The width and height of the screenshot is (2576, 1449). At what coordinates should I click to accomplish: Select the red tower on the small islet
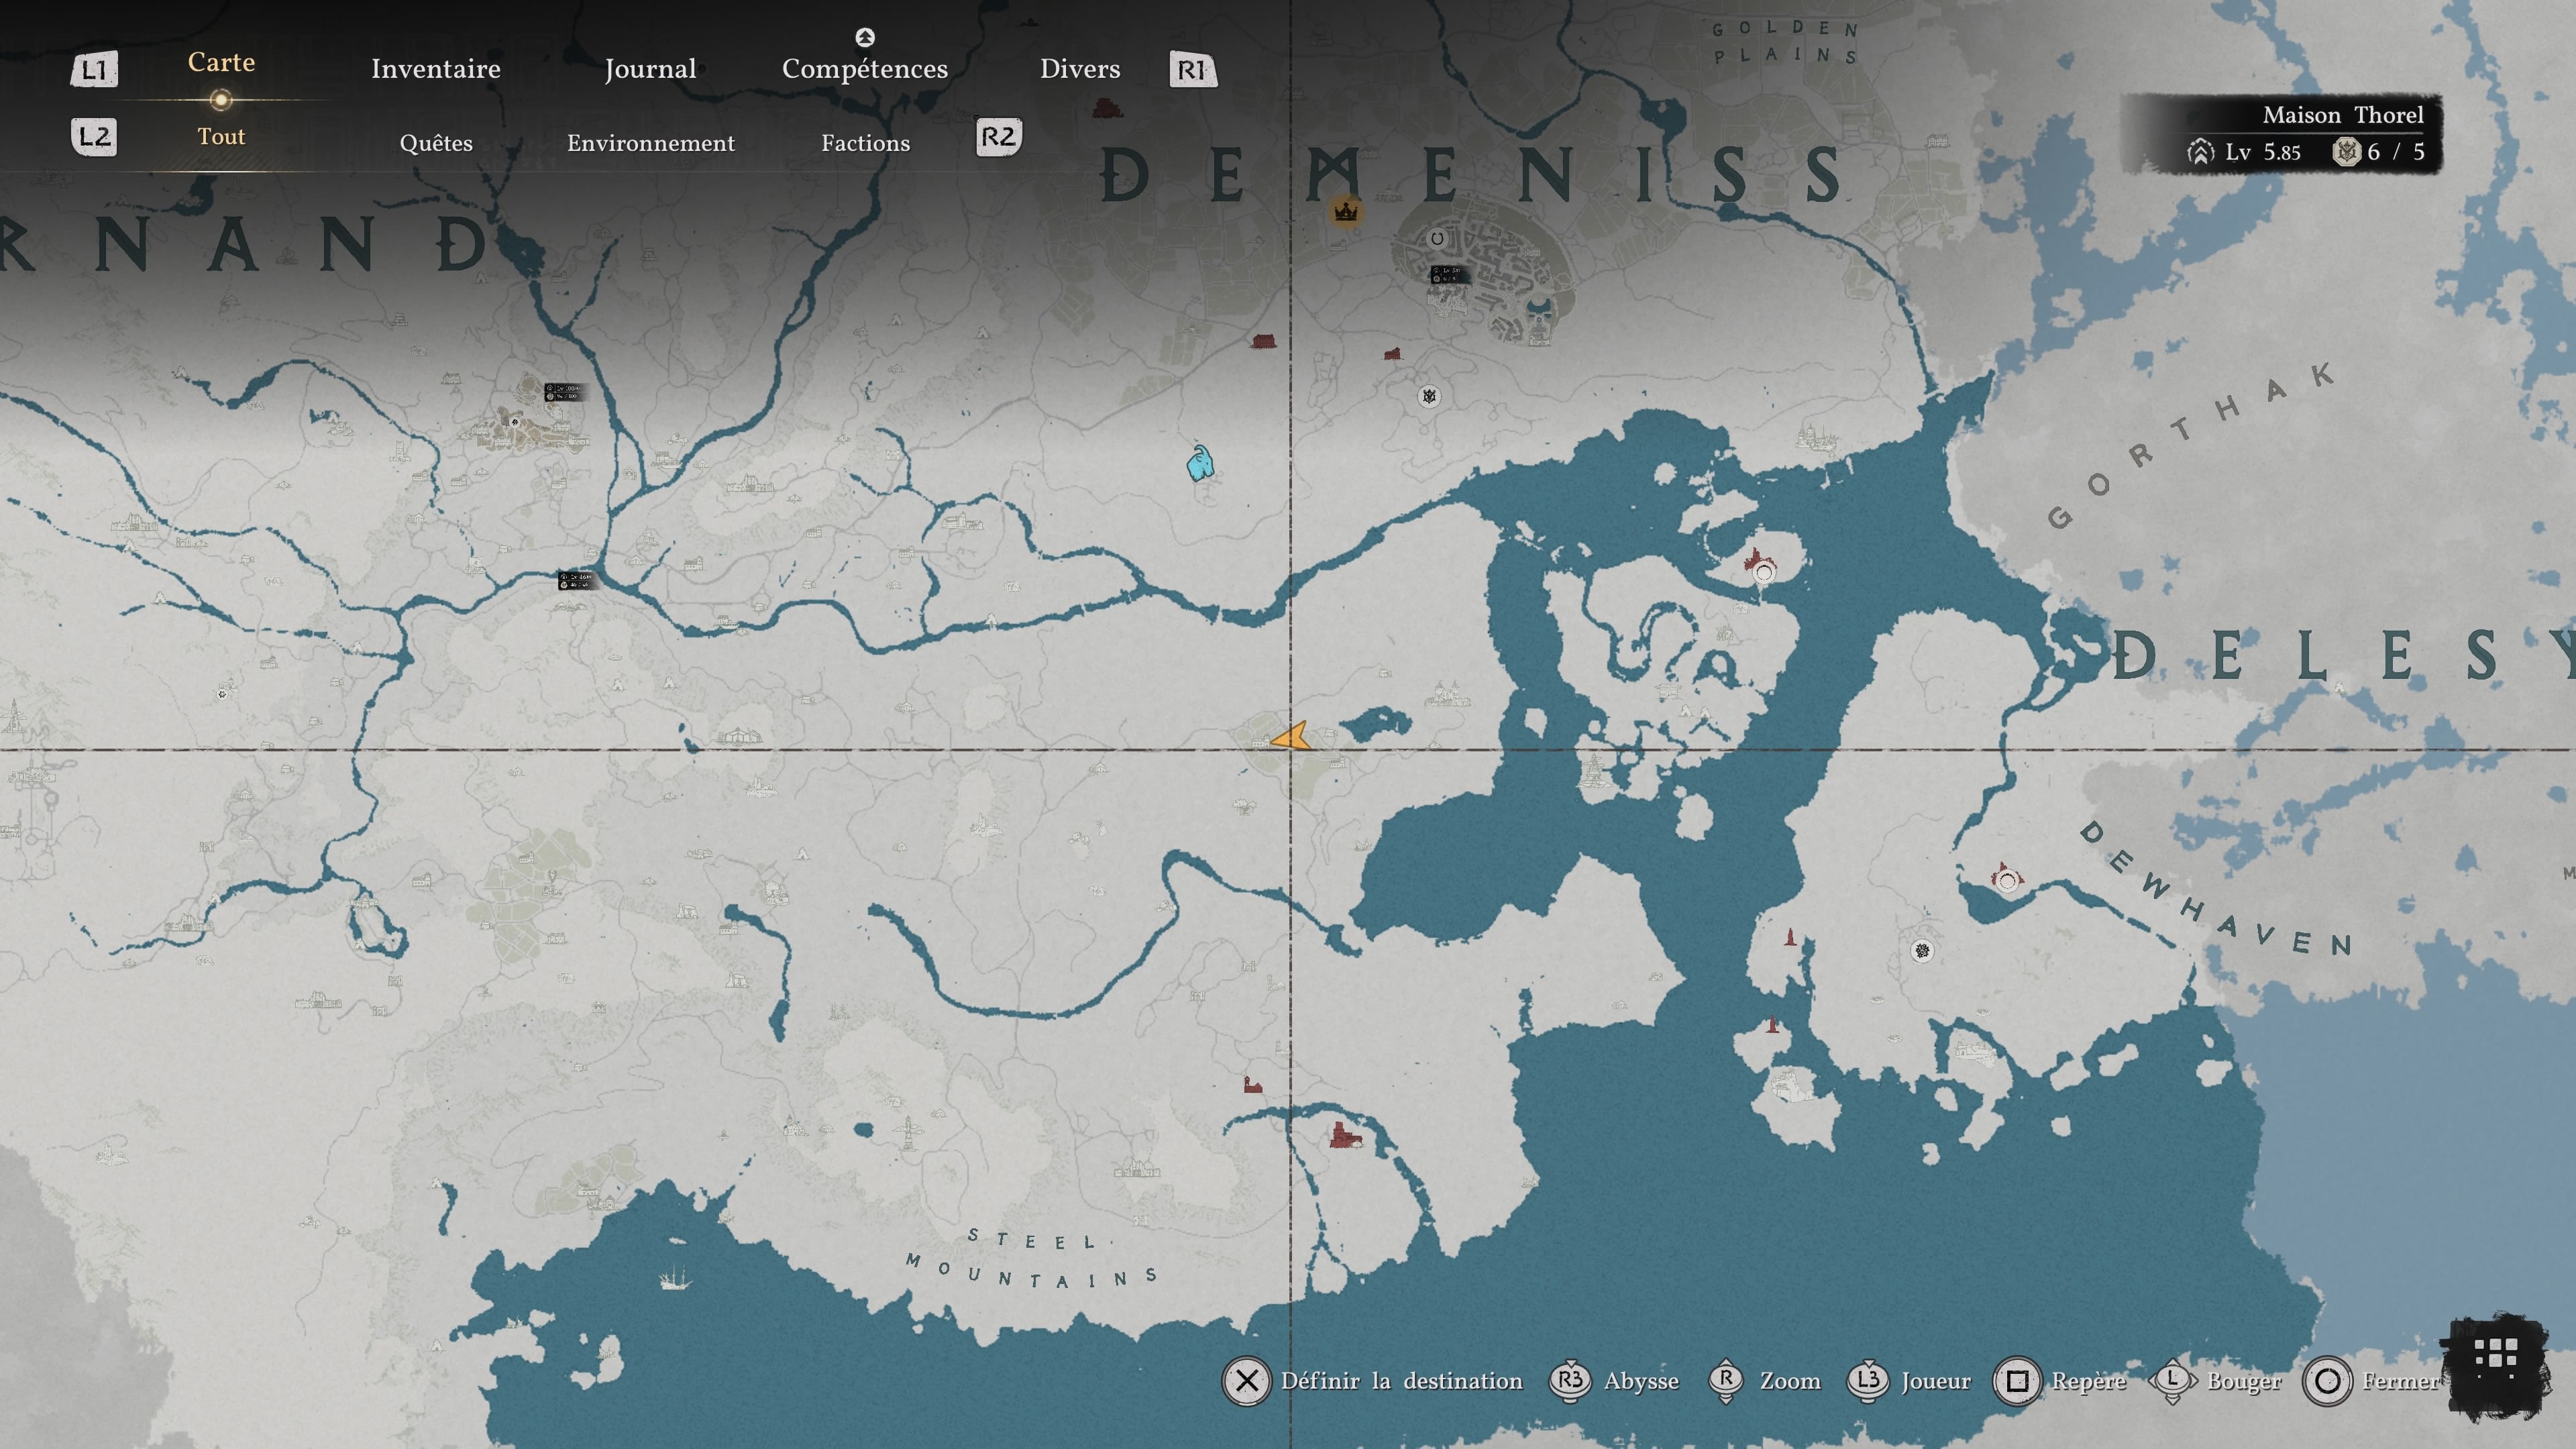[1773, 1024]
